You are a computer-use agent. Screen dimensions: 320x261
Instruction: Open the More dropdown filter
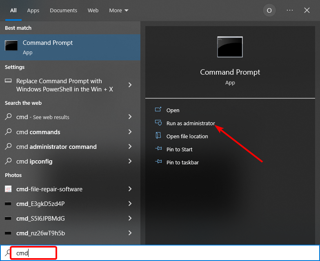[x=119, y=11]
